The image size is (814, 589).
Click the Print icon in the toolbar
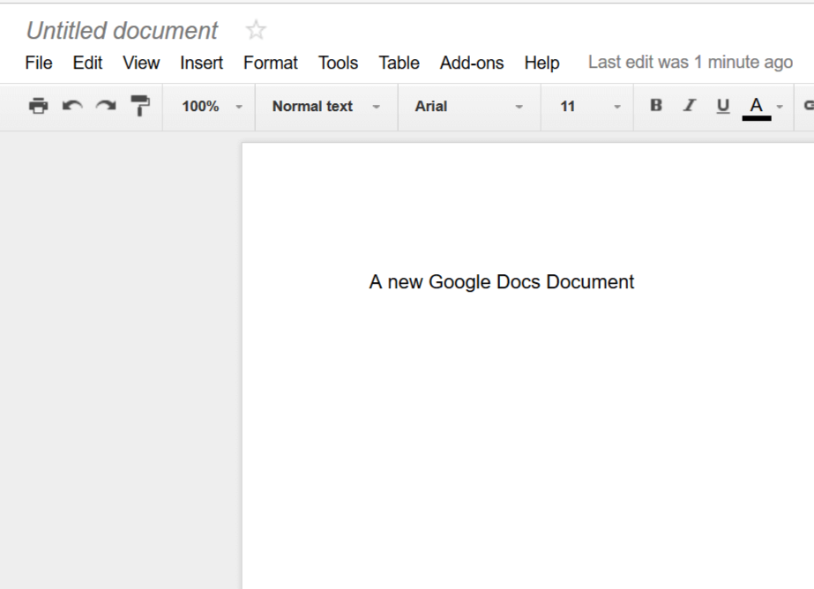(39, 106)
